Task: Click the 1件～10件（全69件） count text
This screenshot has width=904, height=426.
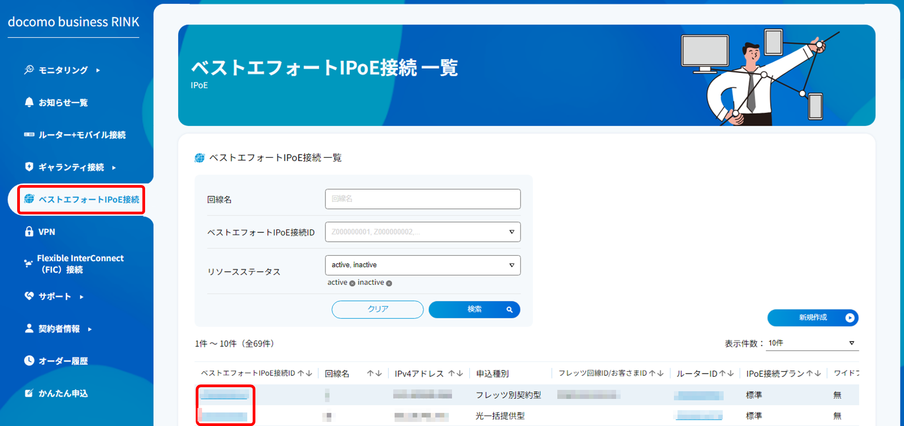Action: pyautogui.click(x=235, y=343)
